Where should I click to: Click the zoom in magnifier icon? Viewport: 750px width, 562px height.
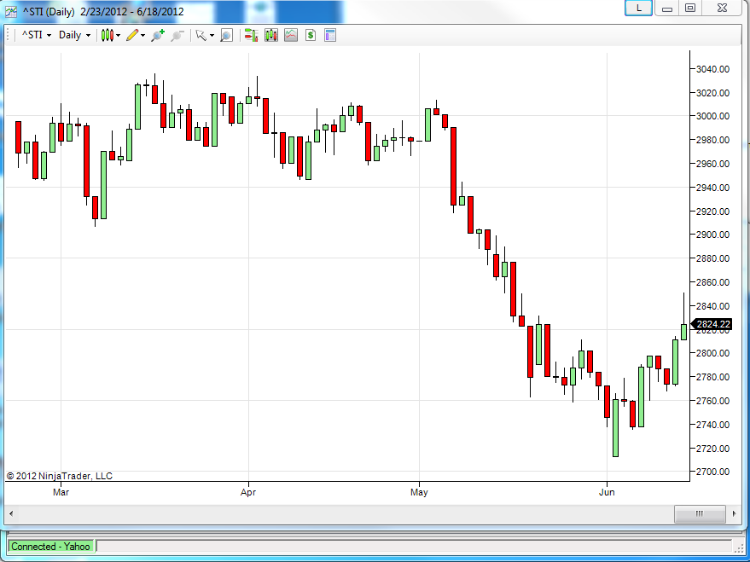point(158,35)
